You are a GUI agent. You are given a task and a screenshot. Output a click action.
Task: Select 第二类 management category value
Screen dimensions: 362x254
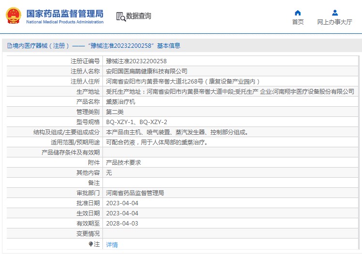[115, 112]
